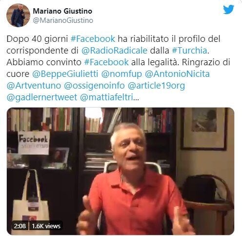Click the 2:08 video duration badge

(x=20, y=226)
